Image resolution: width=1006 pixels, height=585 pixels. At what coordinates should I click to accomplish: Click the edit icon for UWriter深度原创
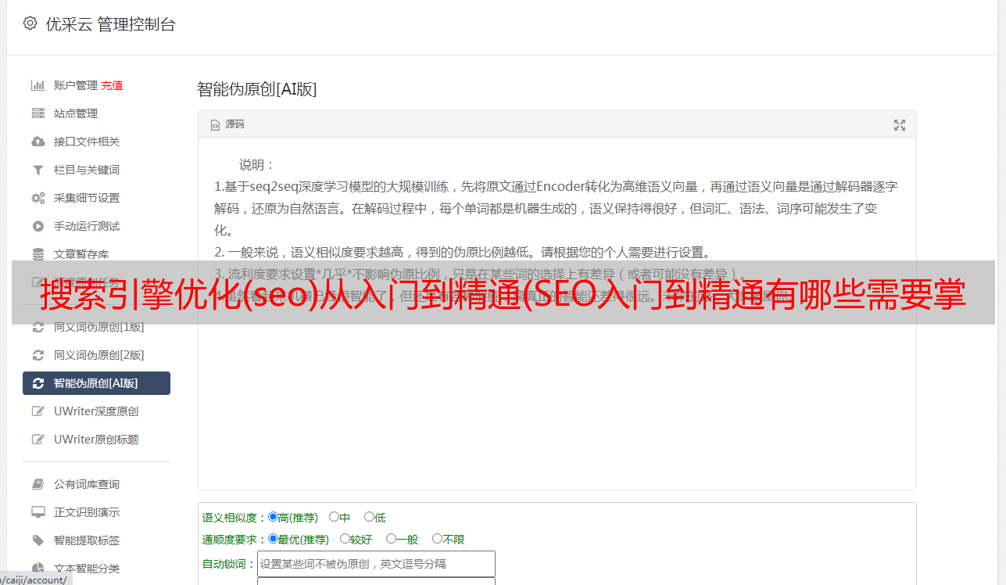click(38, 411)
